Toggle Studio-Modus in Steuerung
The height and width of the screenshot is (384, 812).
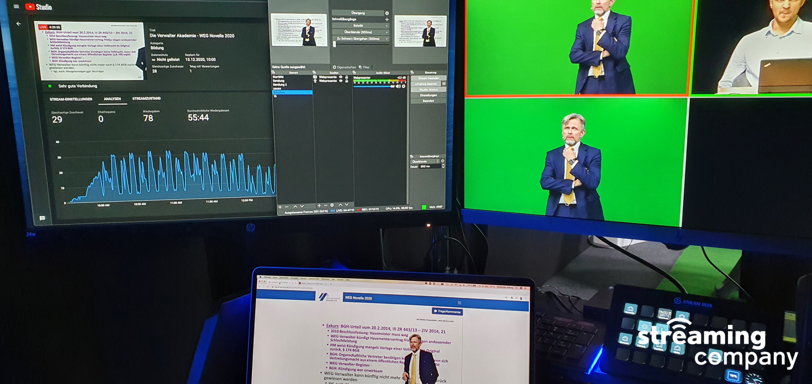[x=428, y=90]
